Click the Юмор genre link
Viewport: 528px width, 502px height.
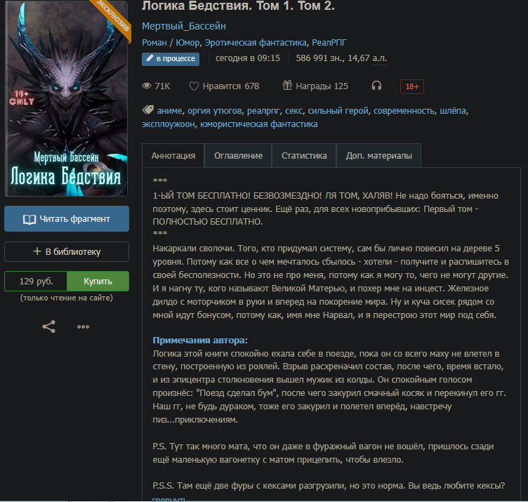pyautogui.click(x=188, y=43)
